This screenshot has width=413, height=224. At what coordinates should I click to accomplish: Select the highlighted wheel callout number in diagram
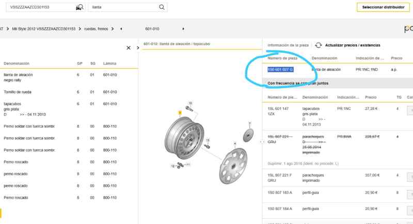tap(180, 112)
